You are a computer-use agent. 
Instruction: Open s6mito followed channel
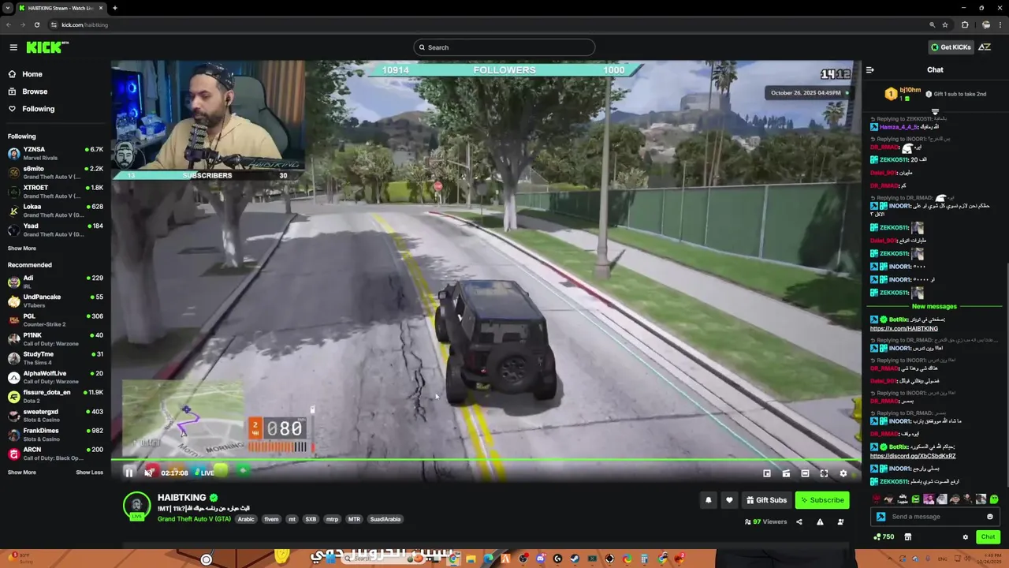(x=55, y=172)
